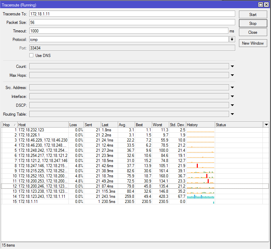Sort table by Avg. column header
The image size is (271, 249).
click(126, 125)
